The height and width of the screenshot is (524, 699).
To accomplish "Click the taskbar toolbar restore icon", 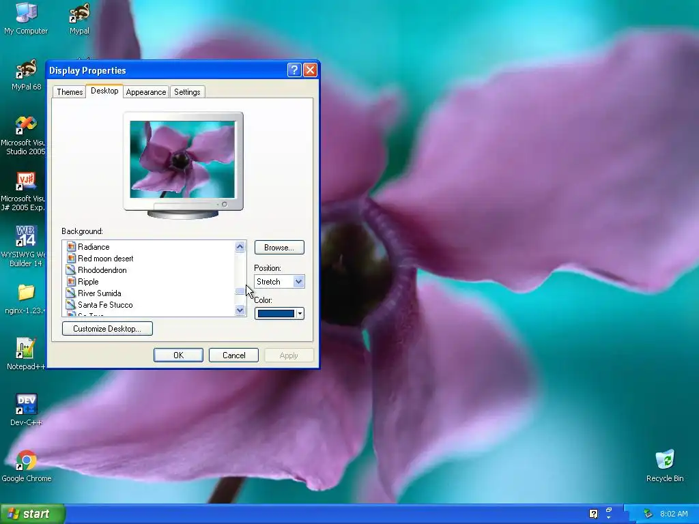I will click(608, 510).
